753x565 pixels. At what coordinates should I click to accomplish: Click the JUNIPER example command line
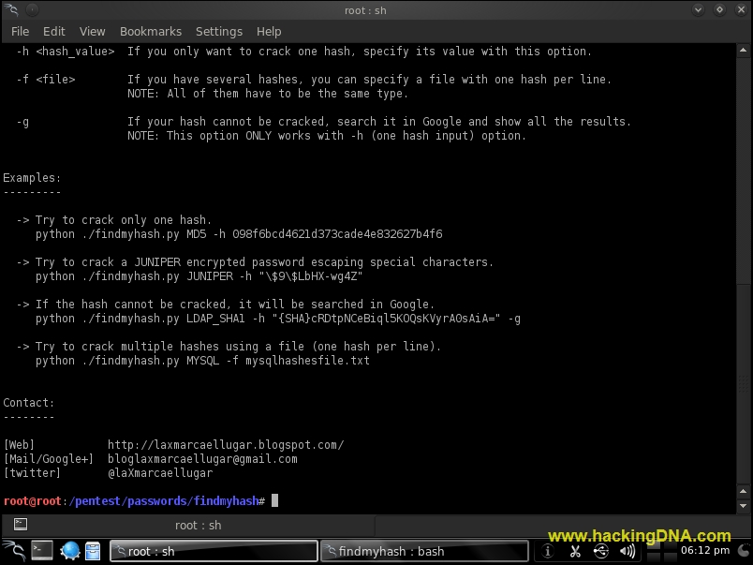199,276
